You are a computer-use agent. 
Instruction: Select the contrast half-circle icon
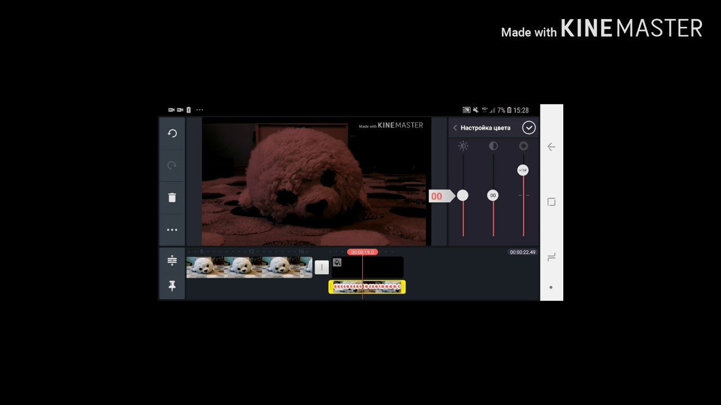point(493,146)
